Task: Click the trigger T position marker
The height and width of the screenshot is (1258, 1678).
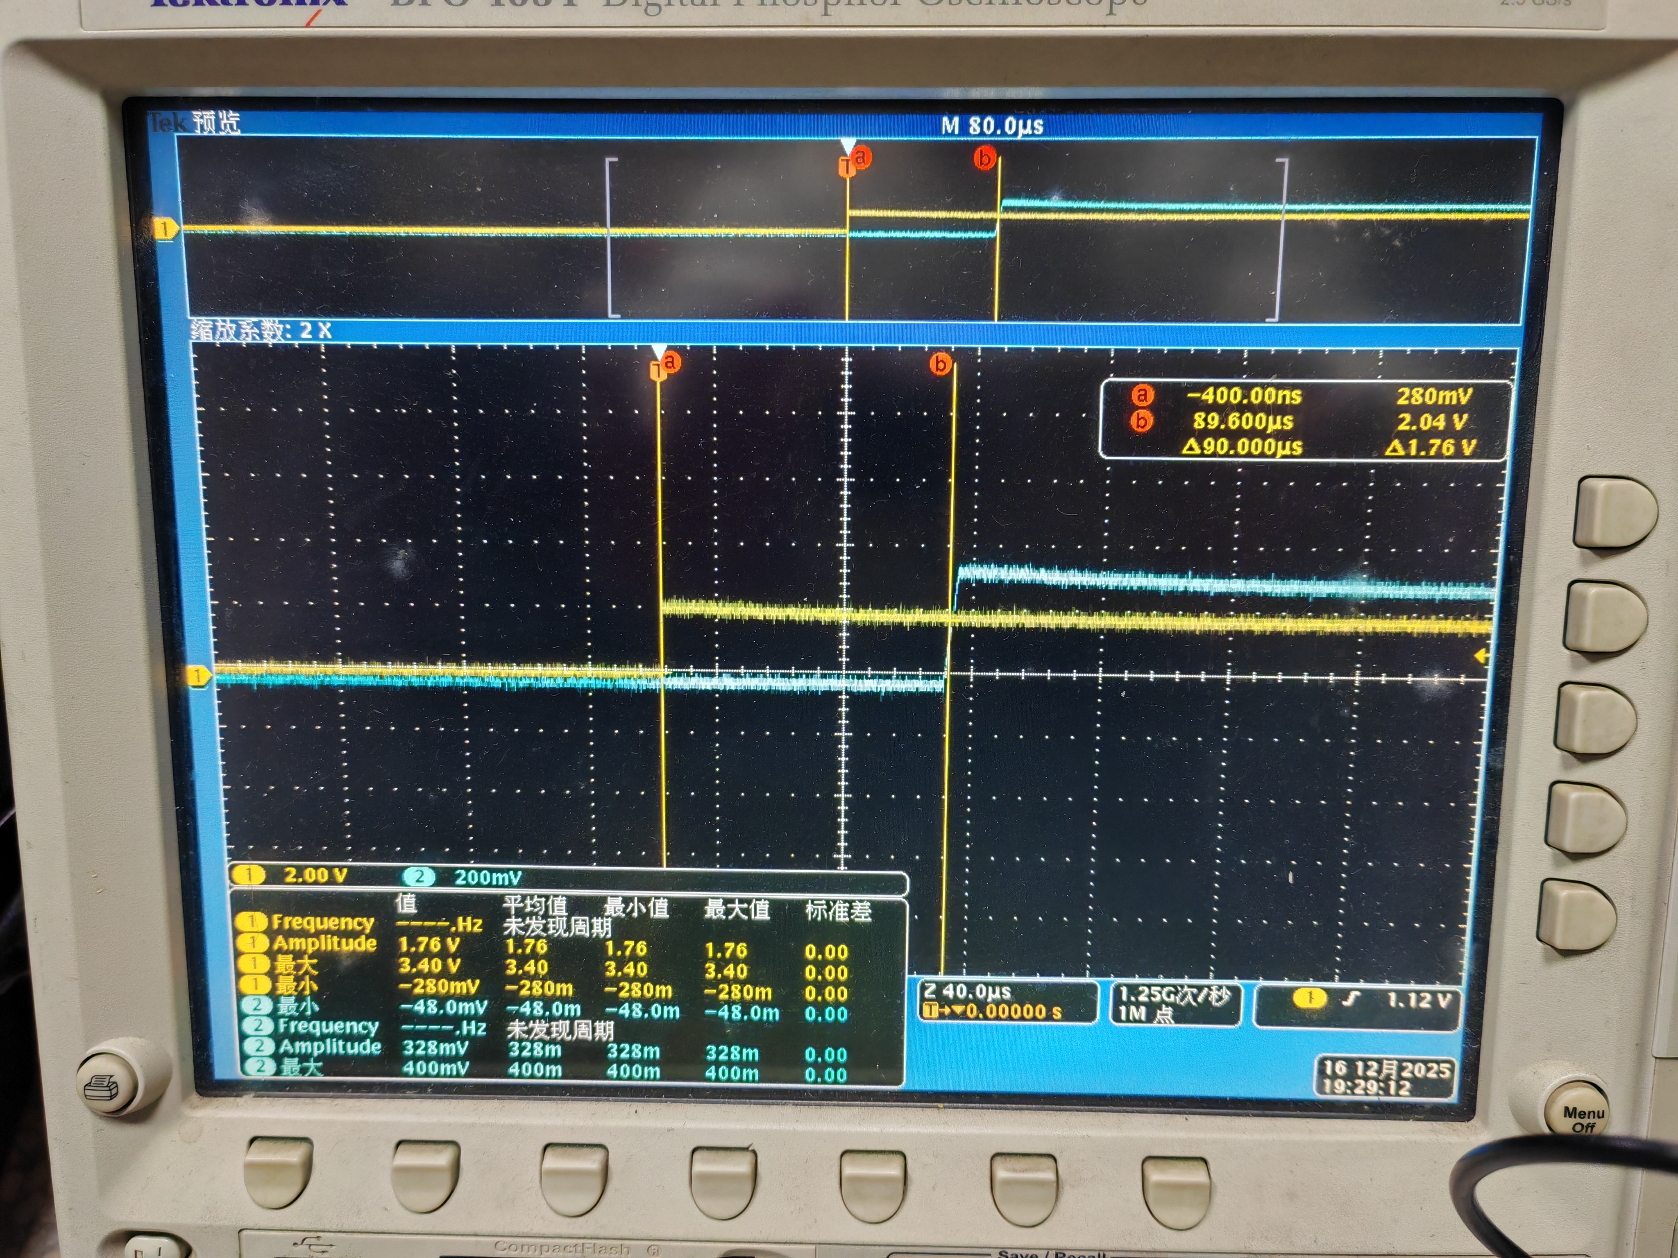Action: [656, 371]
